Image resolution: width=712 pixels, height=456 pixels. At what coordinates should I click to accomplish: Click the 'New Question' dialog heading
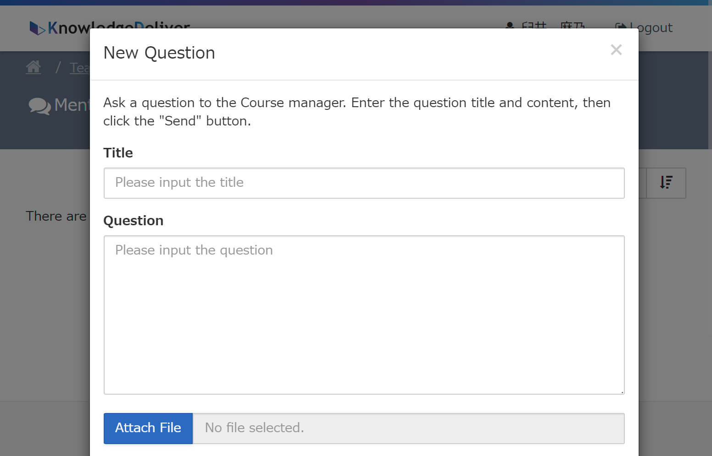159,53
